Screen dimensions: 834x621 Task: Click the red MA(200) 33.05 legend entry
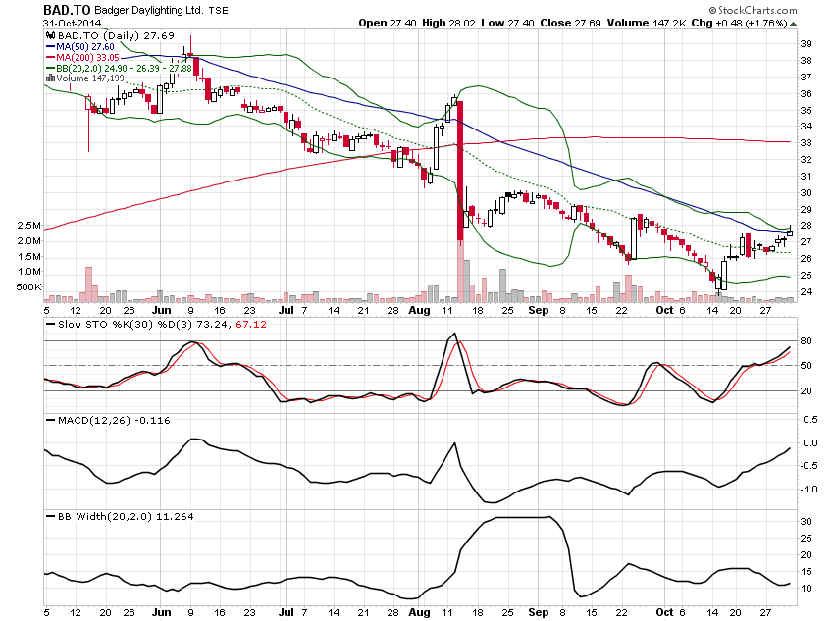point(82,58)
